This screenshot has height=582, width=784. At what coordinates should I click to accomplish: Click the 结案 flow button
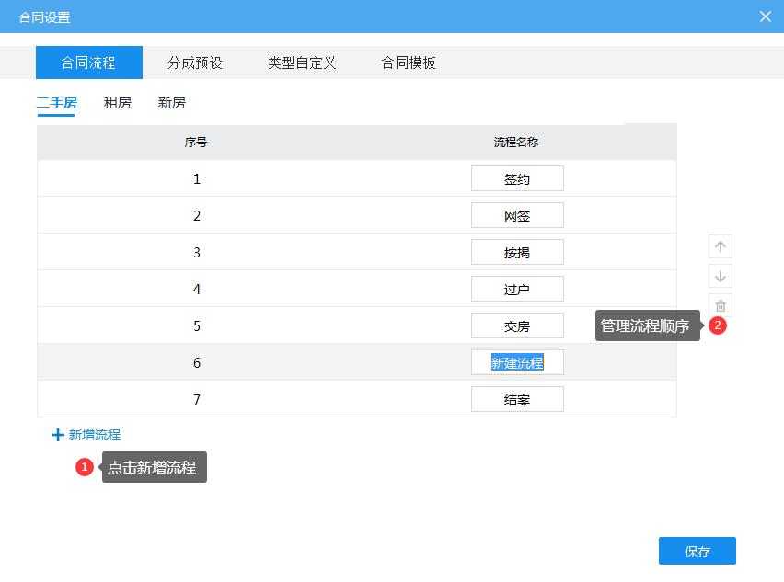[x=517, y=398]
